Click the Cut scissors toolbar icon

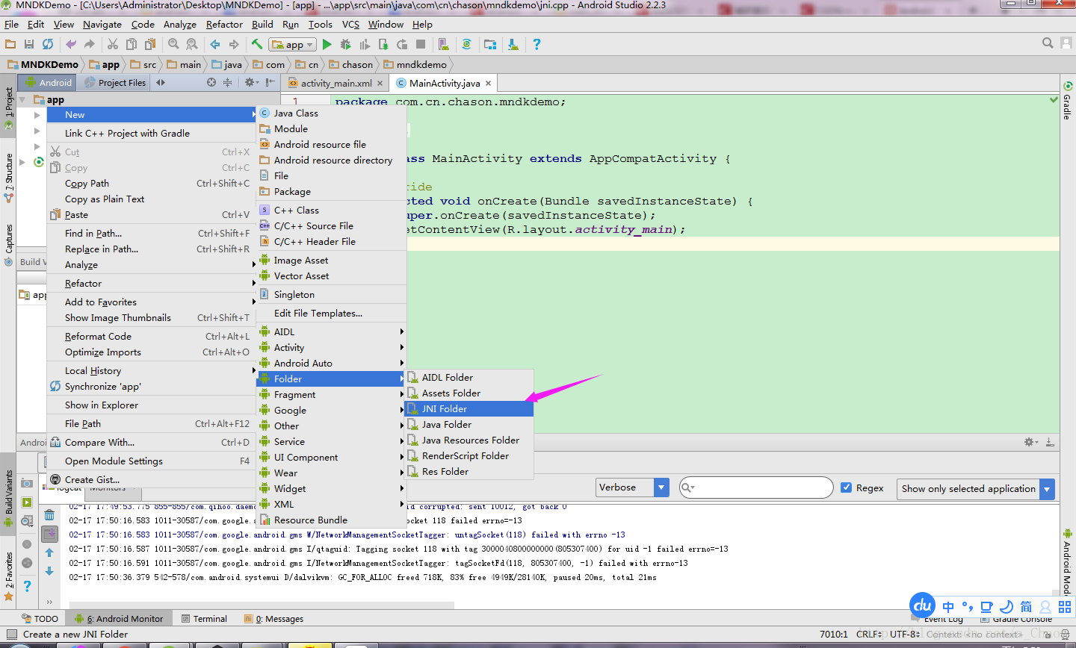(113, 44)
